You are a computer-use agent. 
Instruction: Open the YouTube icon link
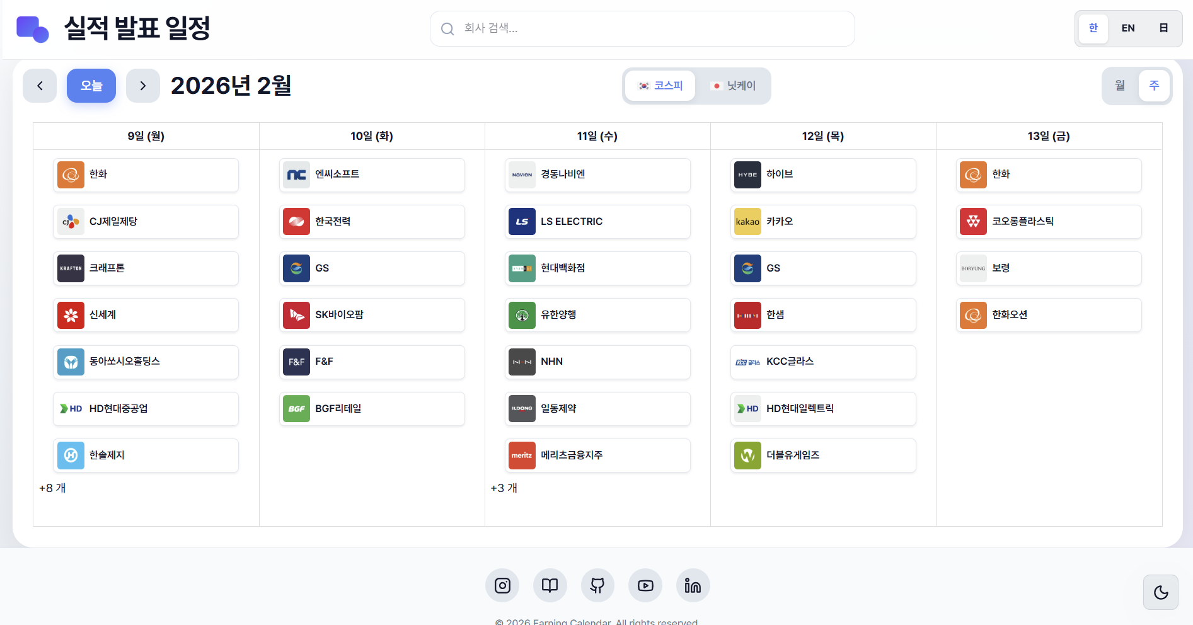point(645,586)
